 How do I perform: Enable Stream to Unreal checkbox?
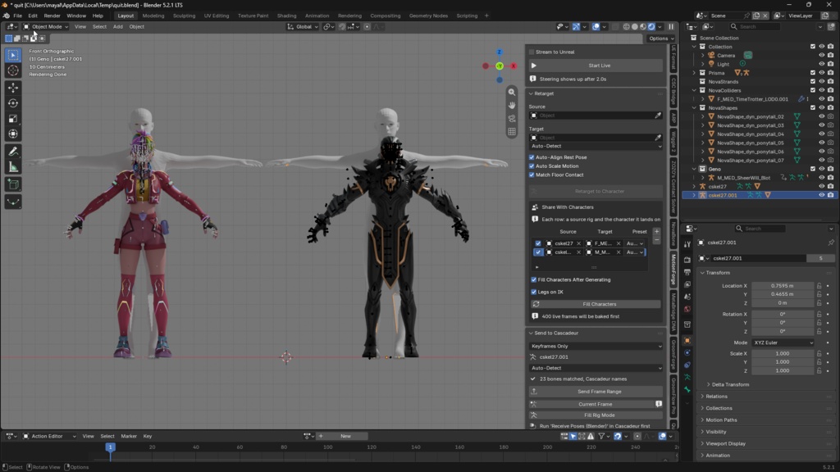[x=532, y=52]
